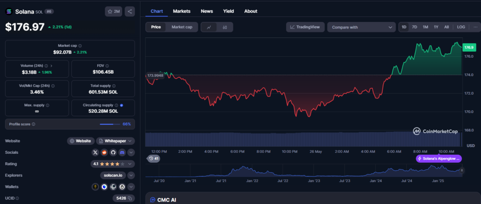
Task: Set chart range to 1D
Action: [x=404, y=27]
